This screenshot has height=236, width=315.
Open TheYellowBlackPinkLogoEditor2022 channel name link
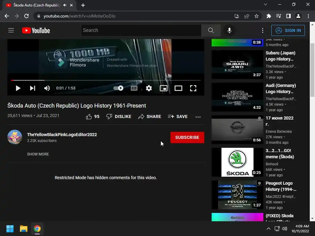[62, 135]
